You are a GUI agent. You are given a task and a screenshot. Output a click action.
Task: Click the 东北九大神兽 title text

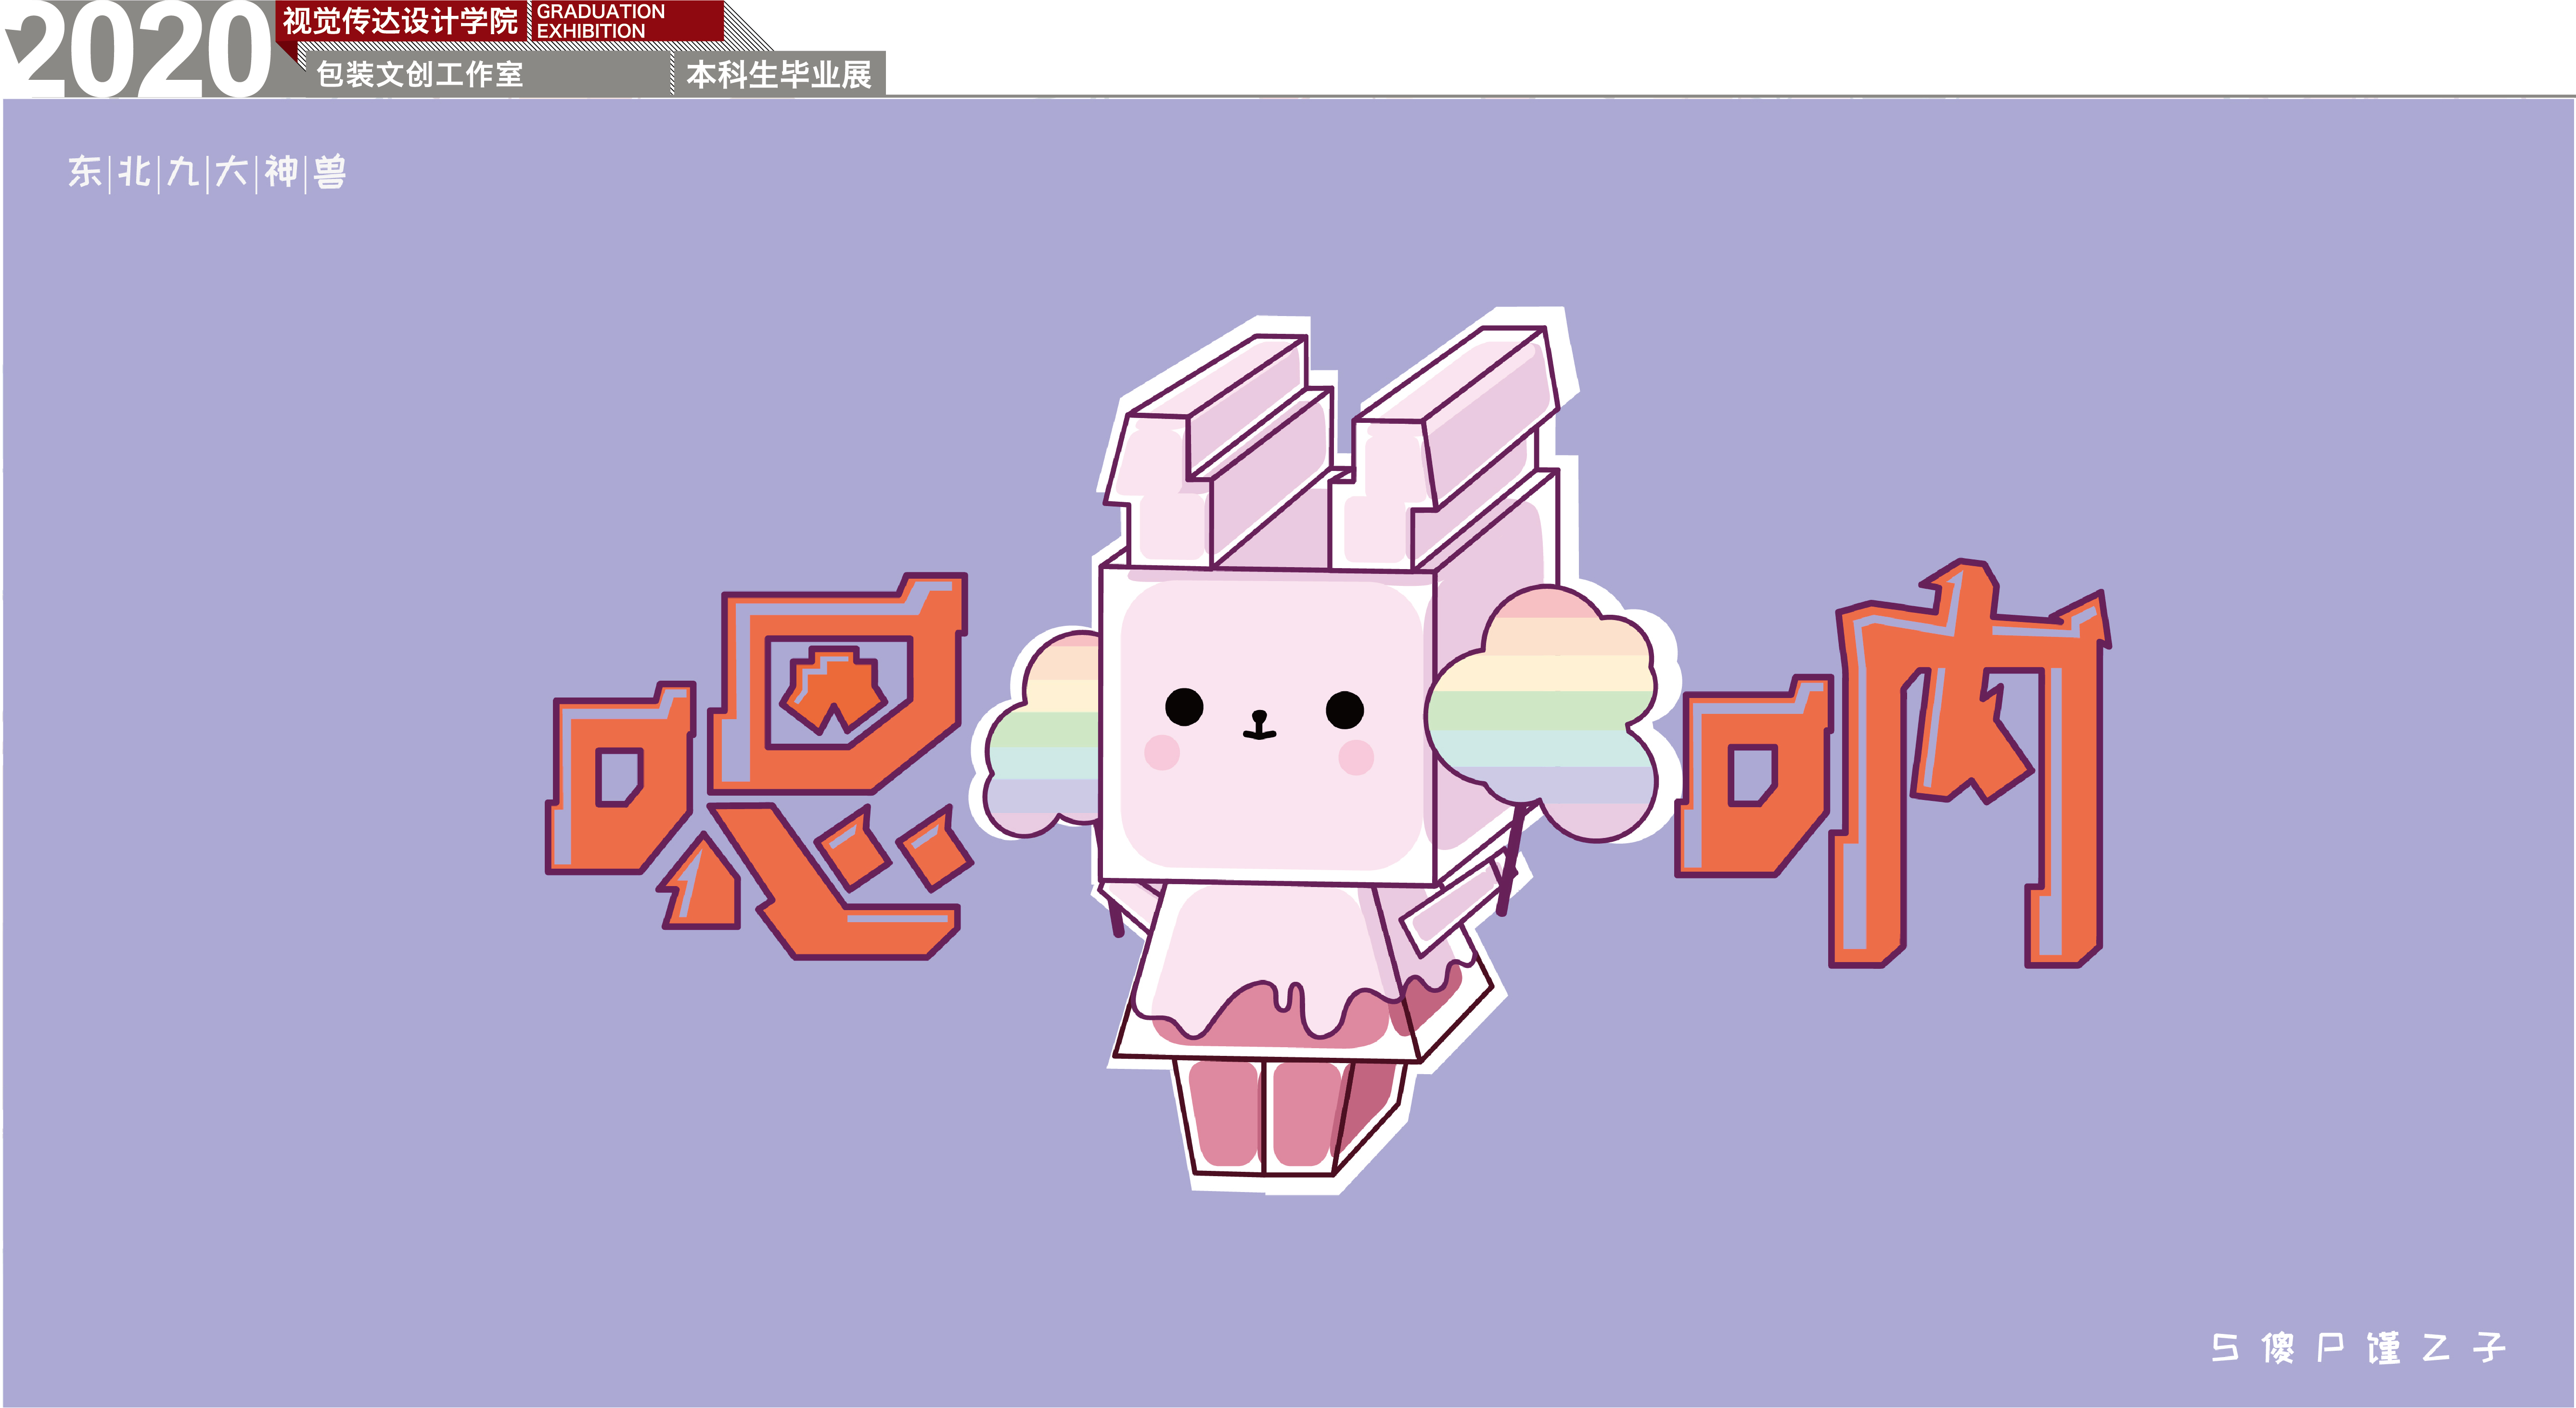(207, 172)
